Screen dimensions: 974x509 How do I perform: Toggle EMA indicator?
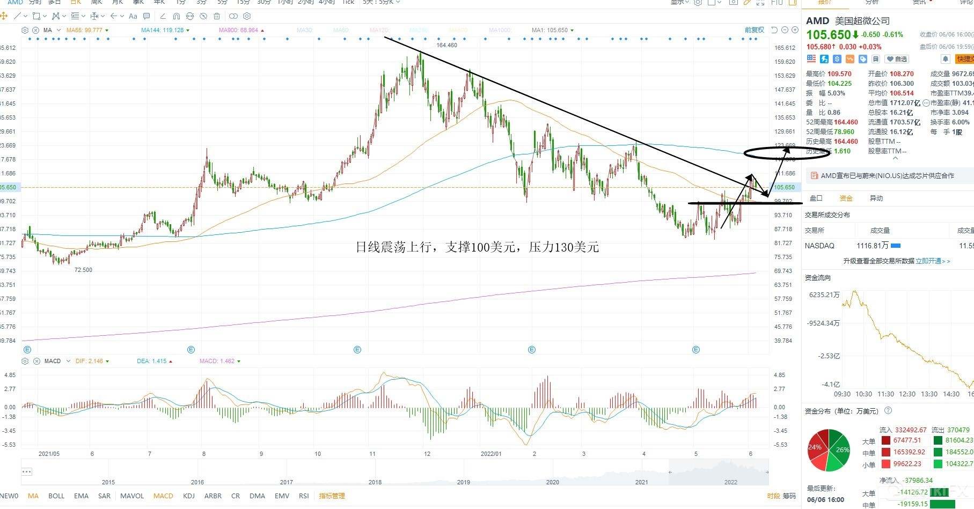81,496
